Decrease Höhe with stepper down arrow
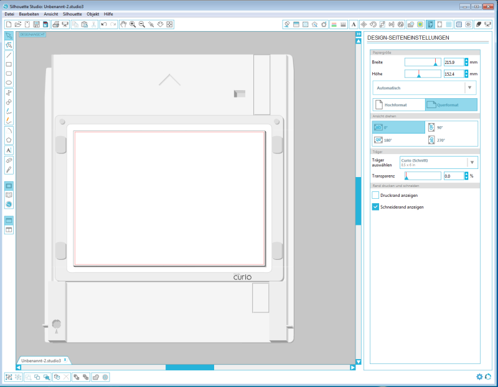The image size is (498, 387). [x=466, y=76]
